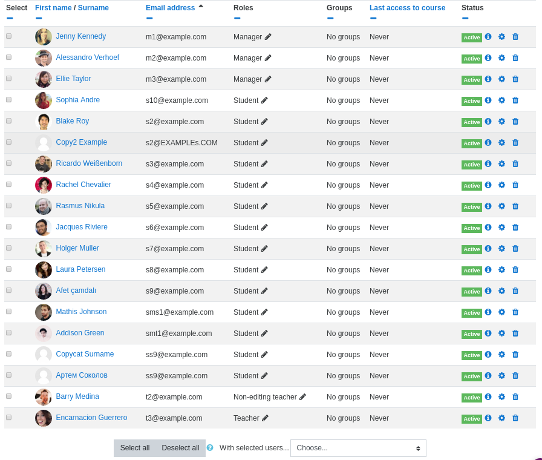Select Alessandro Verhoef's row checkbox
This screenshot has height=460, width=542.
tap(9, 57)
